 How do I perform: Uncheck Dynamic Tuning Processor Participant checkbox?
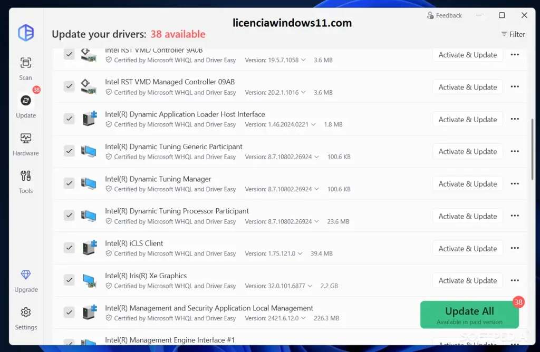[69, 216]
